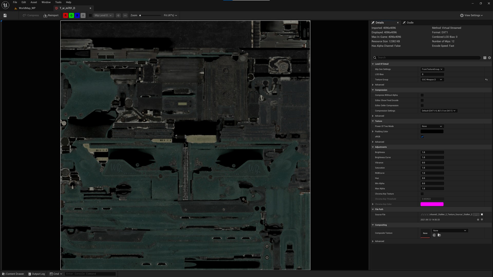Open View Settings menu
493x277 pixels.
pyautogui.click(x=471, y=15)
